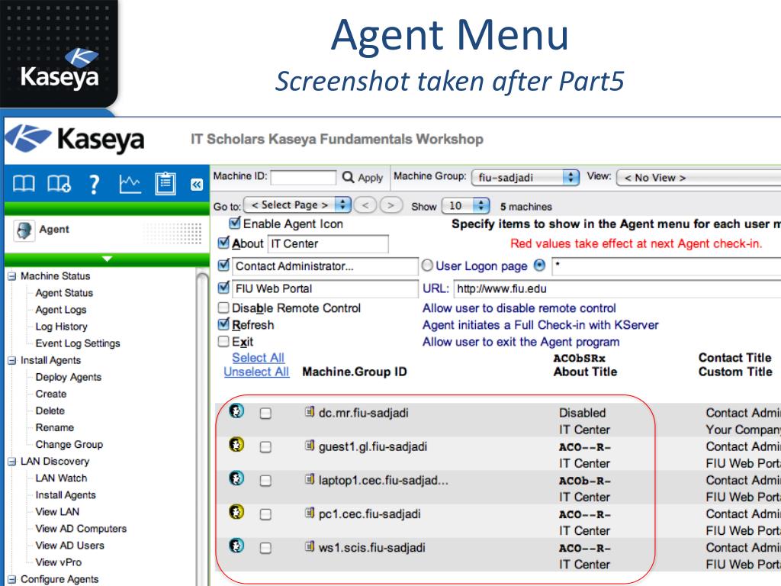Click machine info icon beside laptop1.cec.fiu-sadjad...
Image resolution: width=781 pixels, height=586 pixels.
tap(310, 479)
